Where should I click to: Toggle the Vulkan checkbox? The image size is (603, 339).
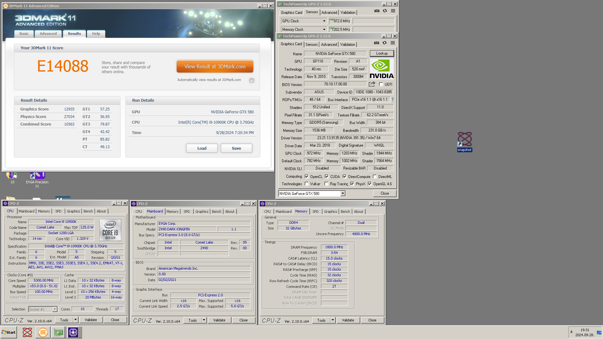[x=307, y=184]
